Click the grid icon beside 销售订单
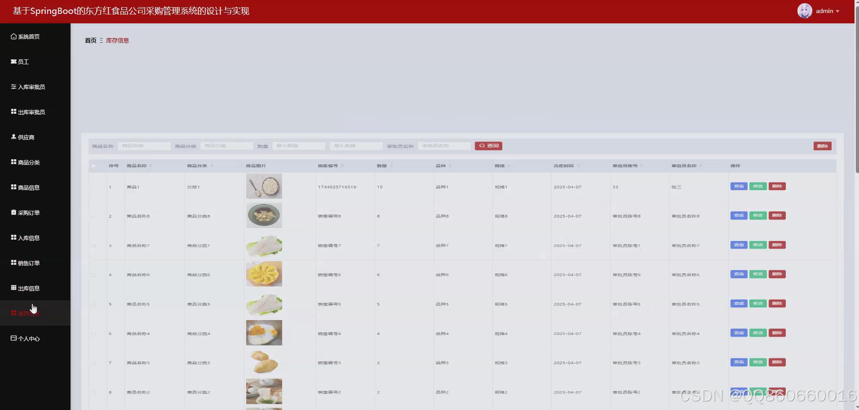Screen dimensions: 859x410 (x=13, y=263)
